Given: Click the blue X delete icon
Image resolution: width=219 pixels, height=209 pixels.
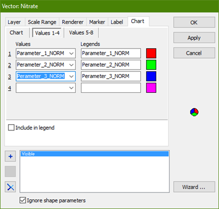Looking at the screenshot, I should (x=10, y=187).
